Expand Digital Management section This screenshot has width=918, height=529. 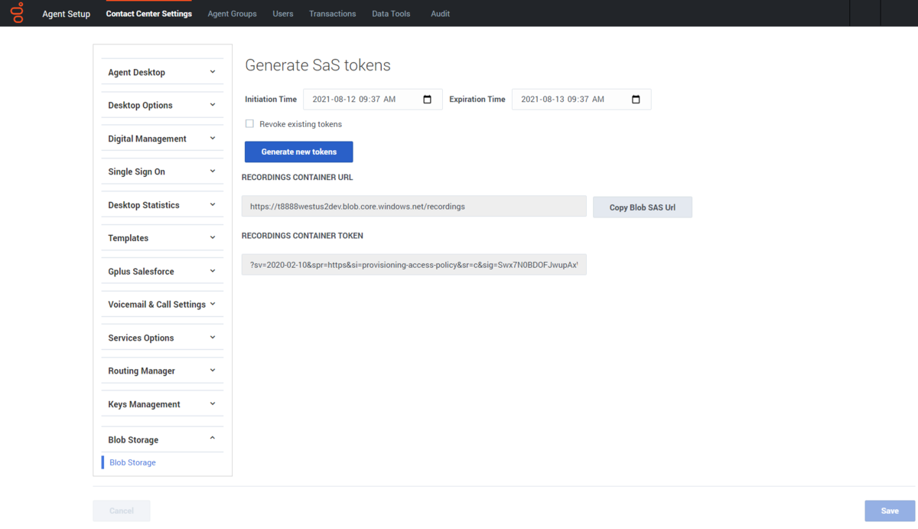(x=162, y=139)
